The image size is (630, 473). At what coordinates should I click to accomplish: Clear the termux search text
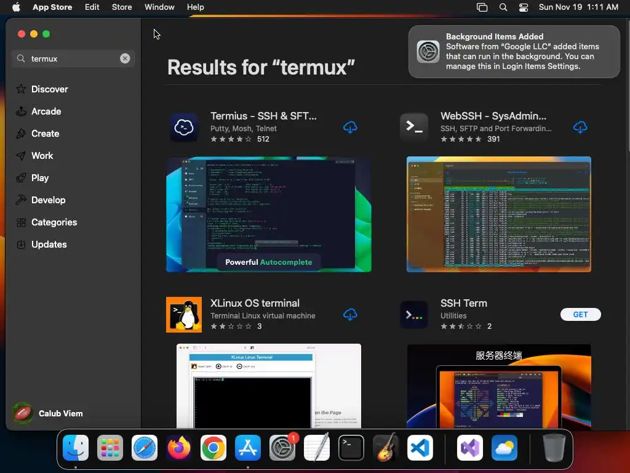(125, 59)
